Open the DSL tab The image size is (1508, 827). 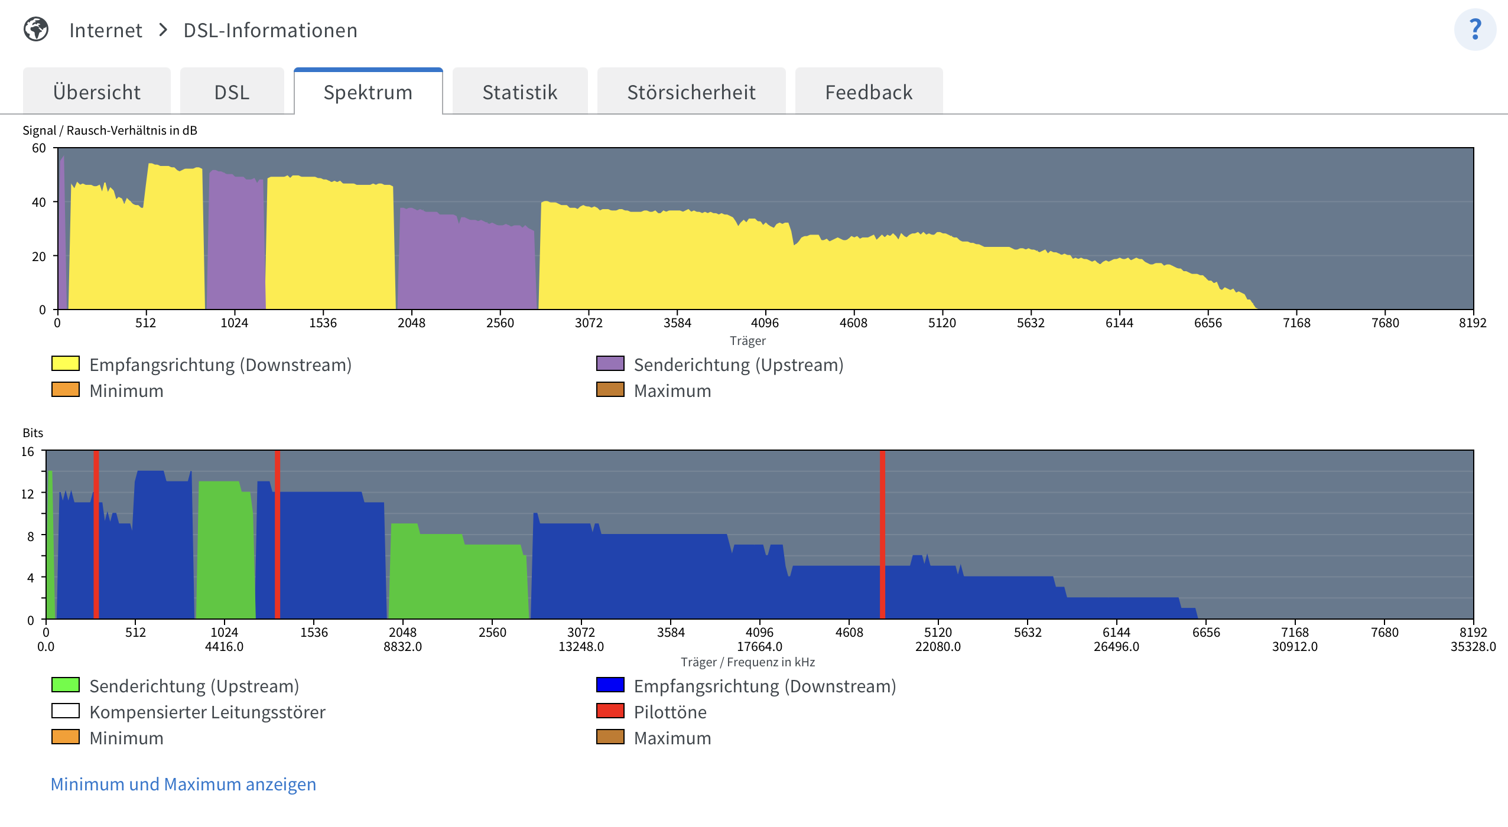232,92
